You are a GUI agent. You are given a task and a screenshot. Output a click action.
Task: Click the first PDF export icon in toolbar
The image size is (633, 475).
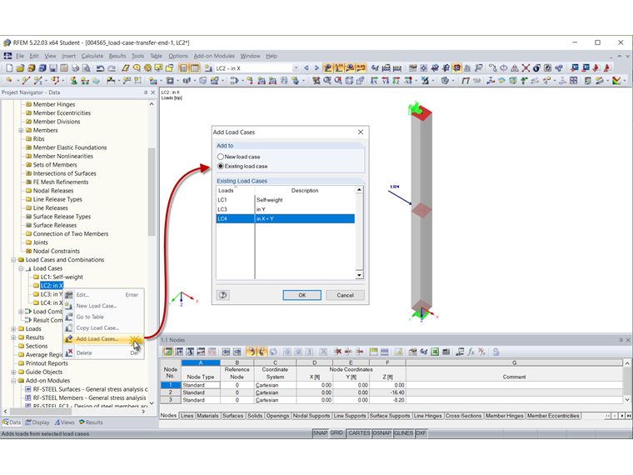596,67
